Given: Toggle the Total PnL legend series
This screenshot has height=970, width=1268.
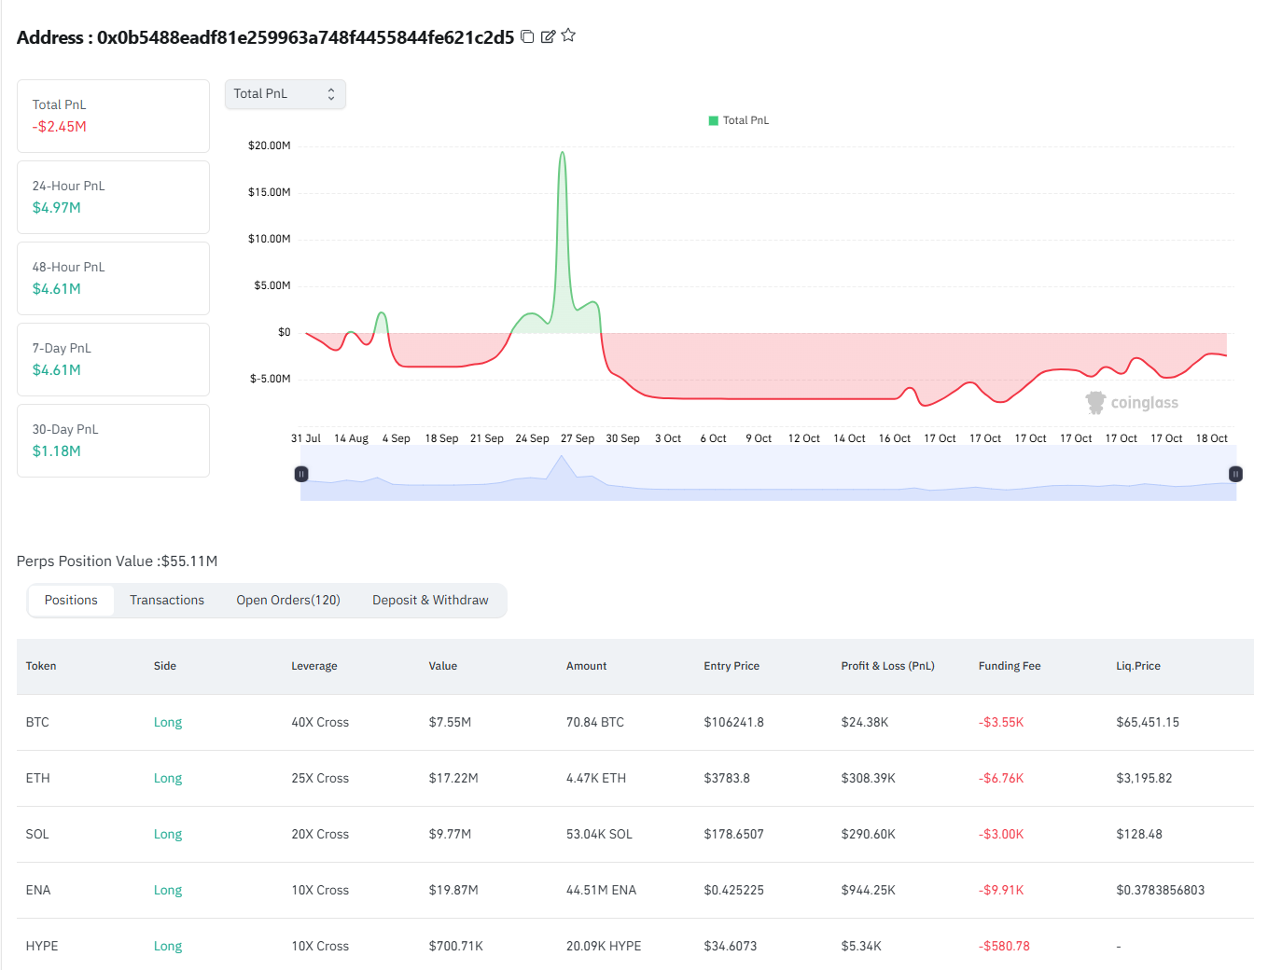Looking at the screenshot, I should pos(739,120).
